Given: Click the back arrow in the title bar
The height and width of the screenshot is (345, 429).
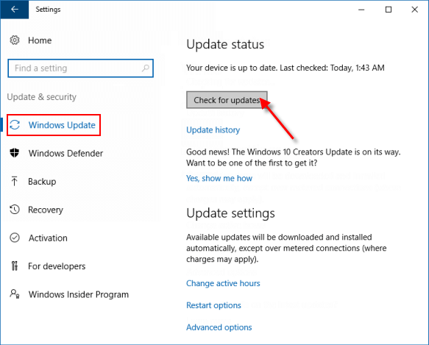Looking at the screenshot, I should 15,10.
